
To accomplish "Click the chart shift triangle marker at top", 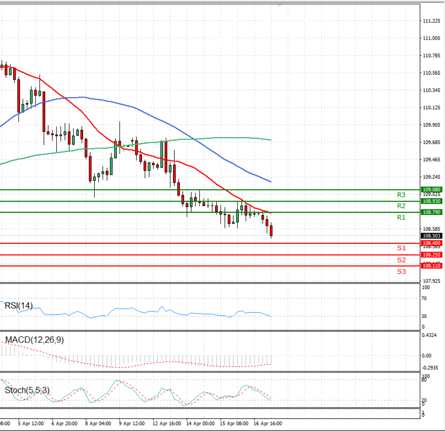I will point(279,5).
